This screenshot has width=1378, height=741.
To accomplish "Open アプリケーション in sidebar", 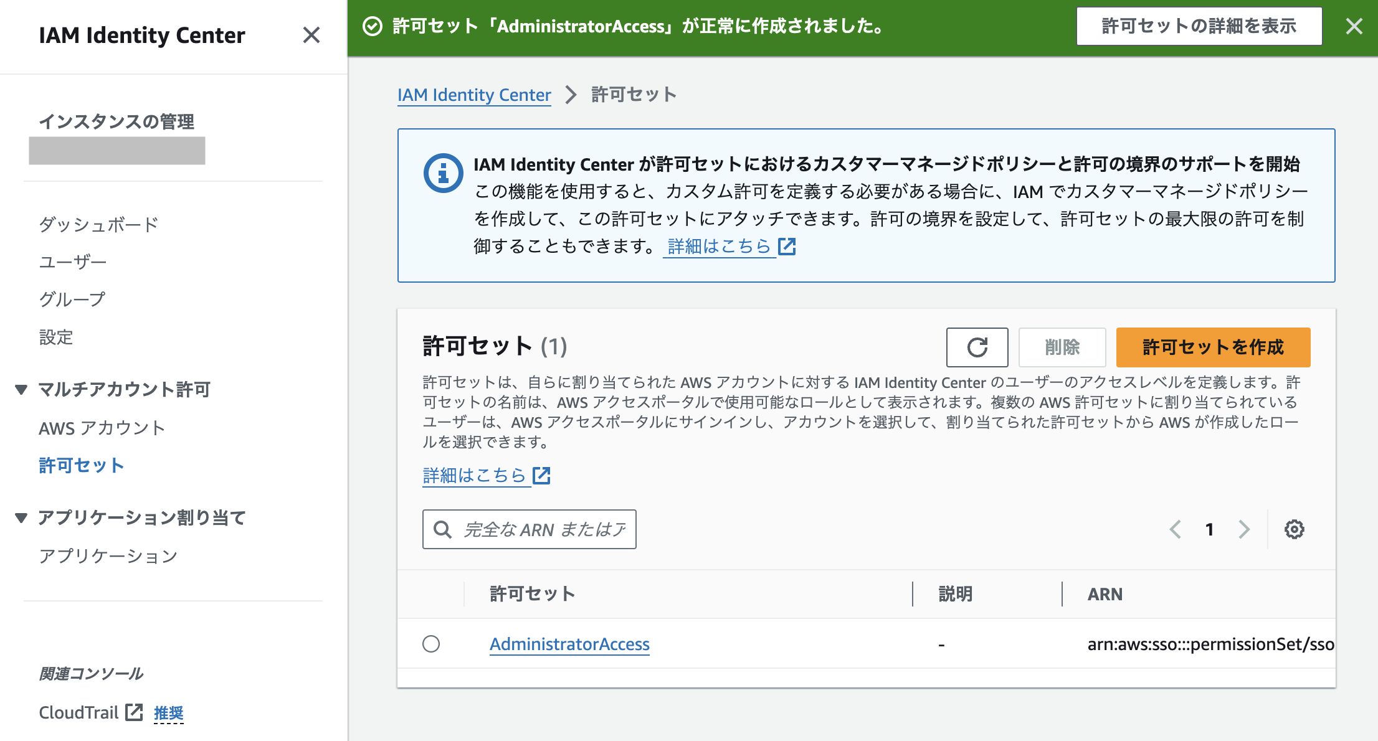I will [108, 556].
